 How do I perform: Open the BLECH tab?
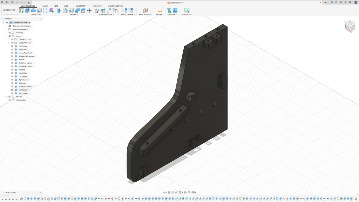pos(67,6)
